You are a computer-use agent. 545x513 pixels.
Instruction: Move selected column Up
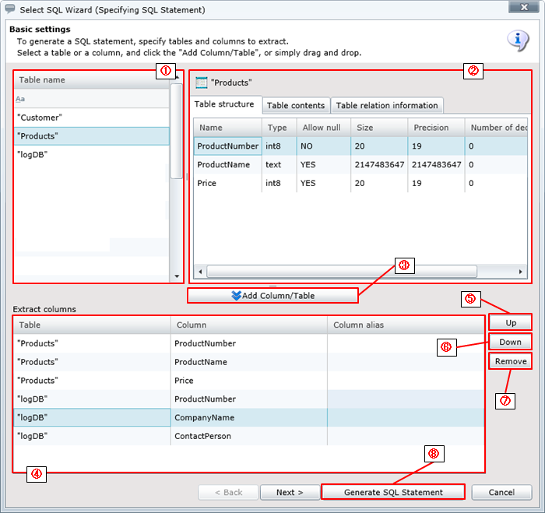(511, 322)
